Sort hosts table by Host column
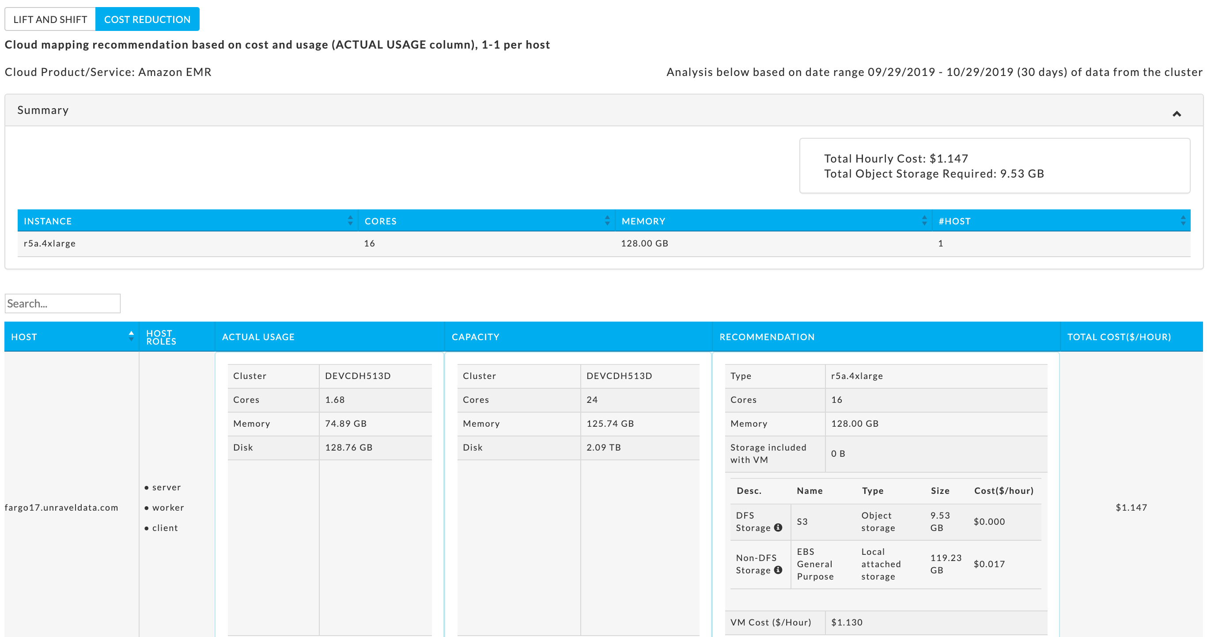 [x=131, y=336]
